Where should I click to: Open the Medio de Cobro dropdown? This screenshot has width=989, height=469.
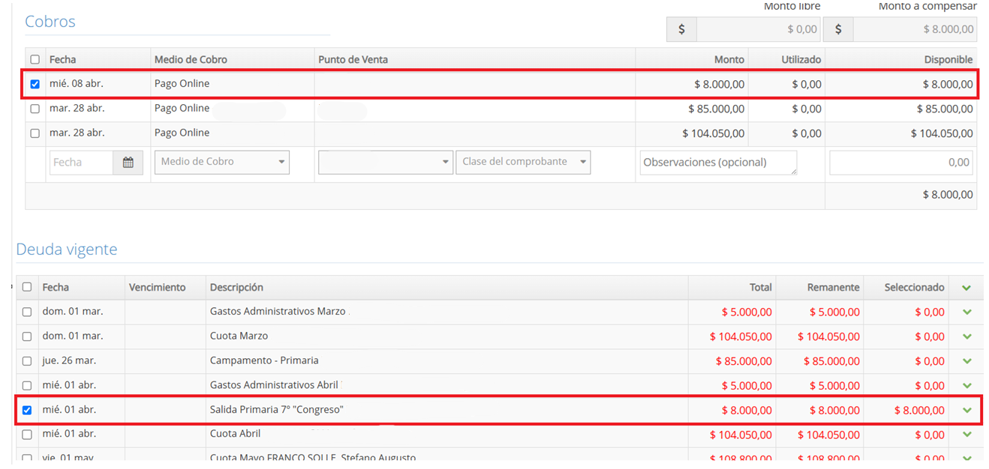pos(222,162)
